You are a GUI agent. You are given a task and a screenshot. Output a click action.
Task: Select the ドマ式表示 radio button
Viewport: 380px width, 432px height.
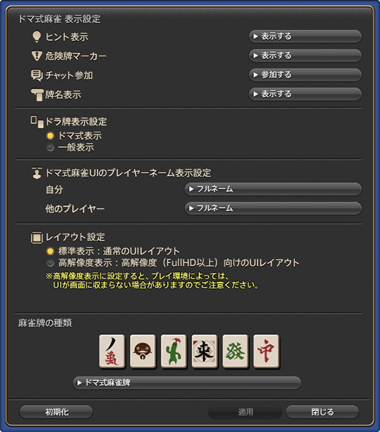point(50,136)
